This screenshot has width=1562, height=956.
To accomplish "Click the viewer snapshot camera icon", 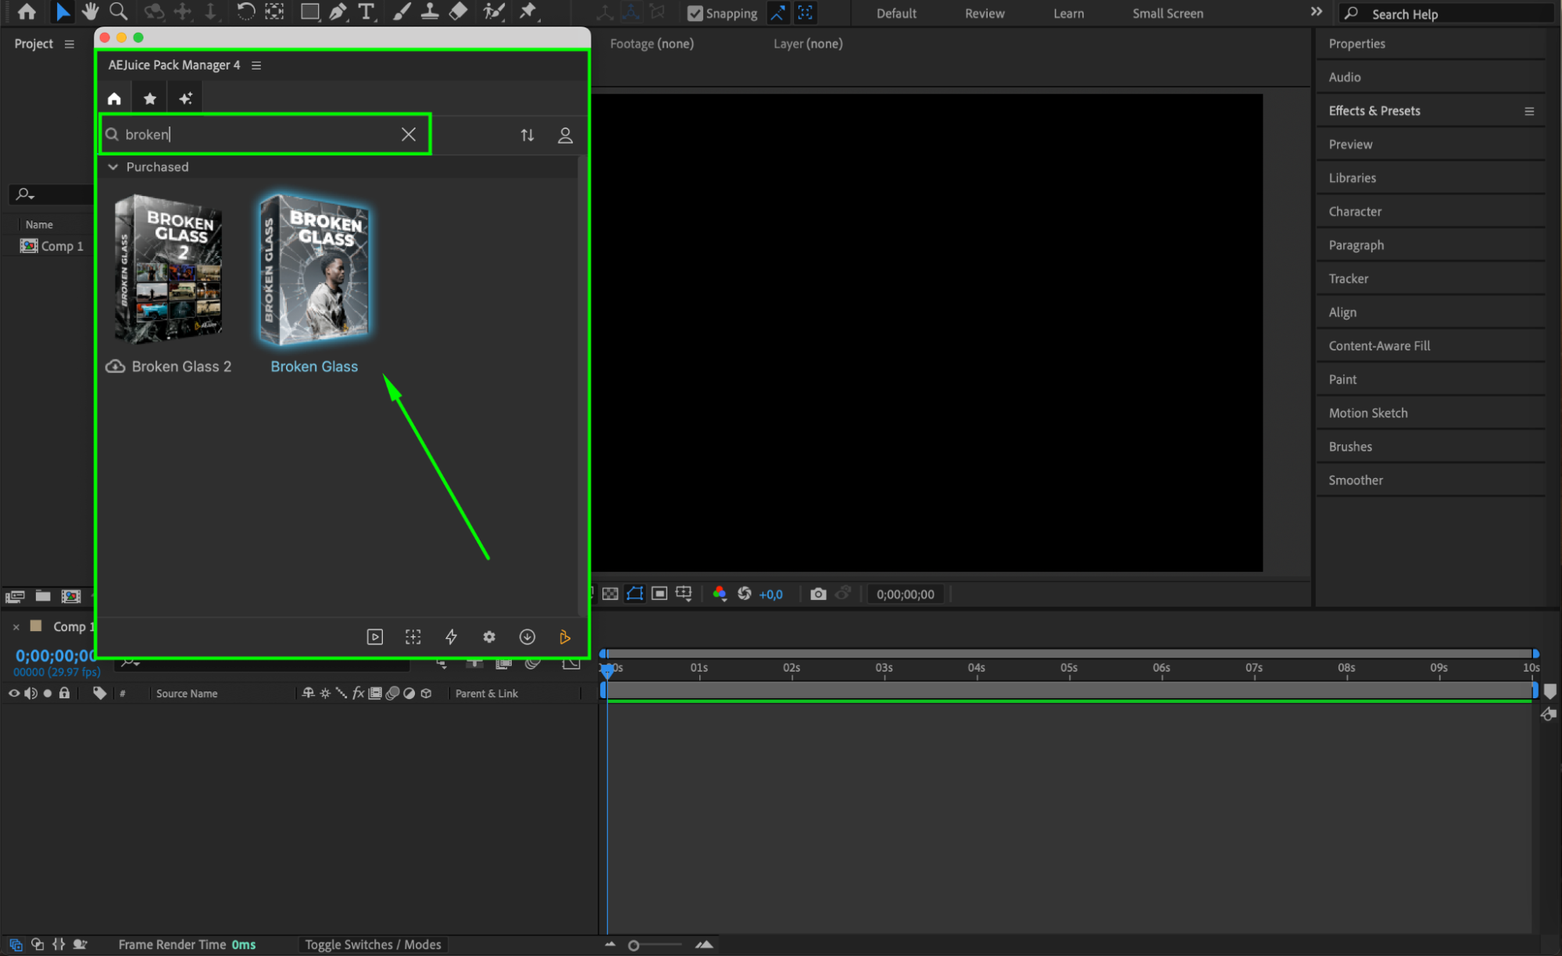I will (x=818, y=594).
